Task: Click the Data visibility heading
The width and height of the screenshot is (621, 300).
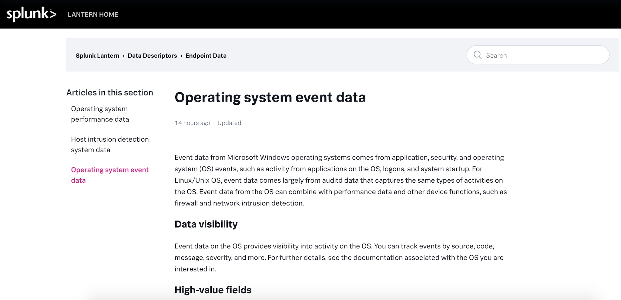Action: [206, 224]
